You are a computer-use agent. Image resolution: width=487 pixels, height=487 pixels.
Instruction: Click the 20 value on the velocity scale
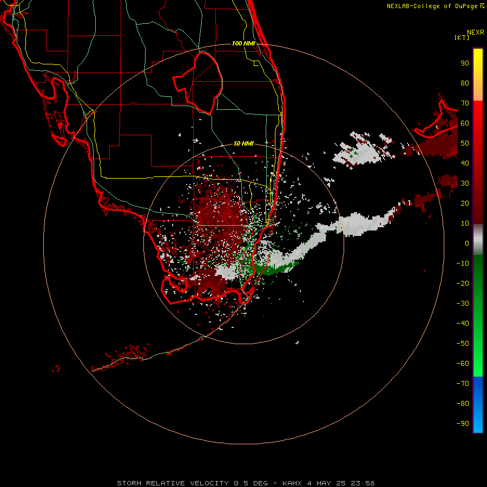click(x=465, y=203)
